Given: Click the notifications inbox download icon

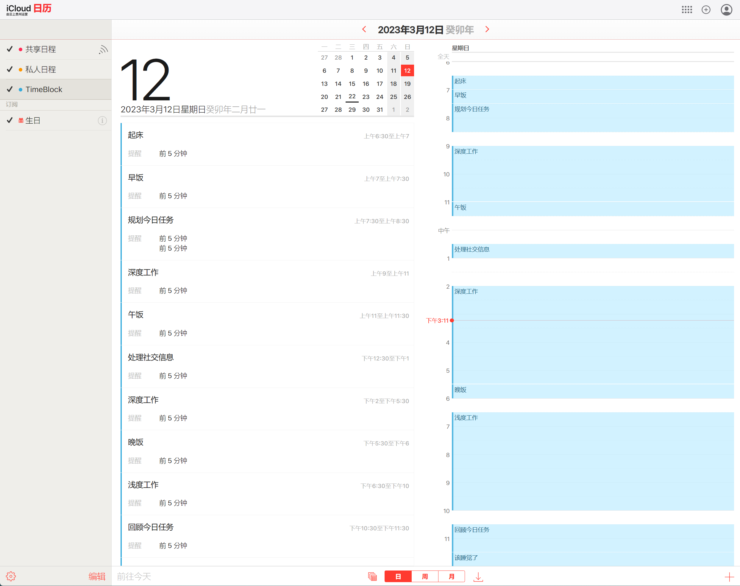Looking at the screenshot, I should [478, 577].
